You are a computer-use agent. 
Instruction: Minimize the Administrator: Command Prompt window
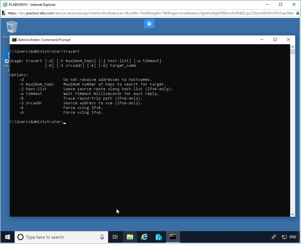coord(262,40)
